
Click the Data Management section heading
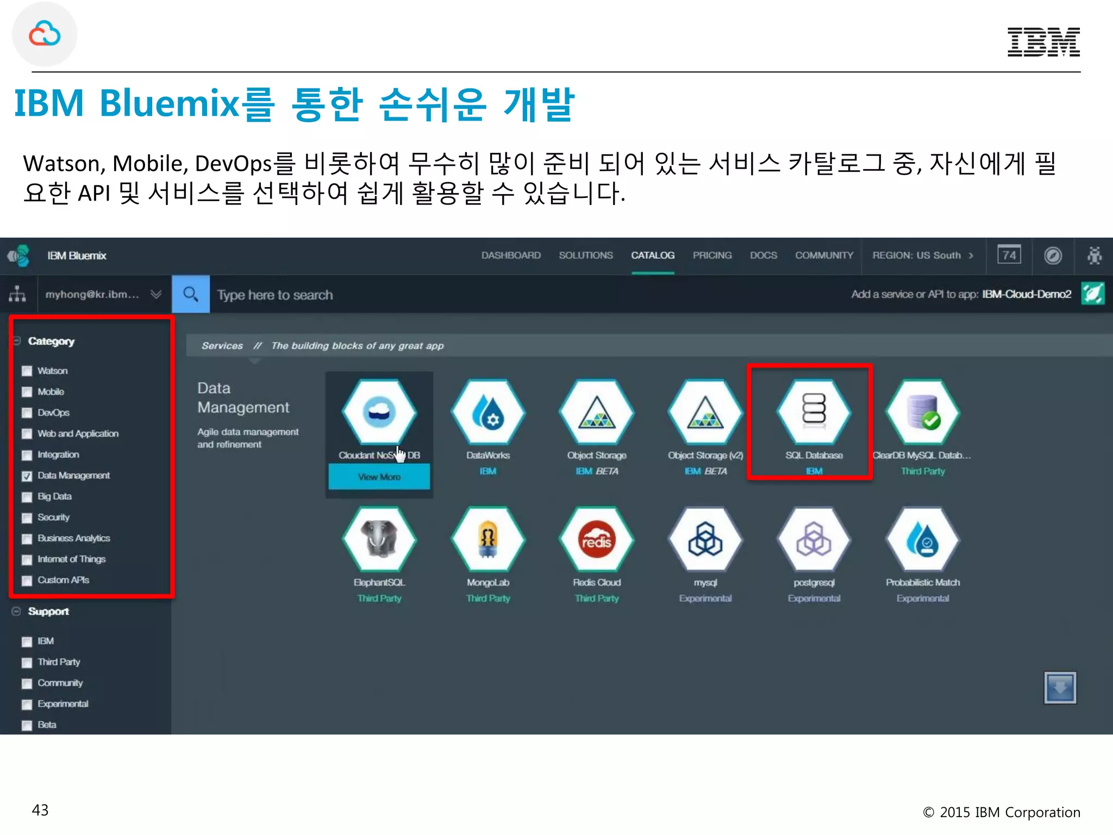[243, 397]
